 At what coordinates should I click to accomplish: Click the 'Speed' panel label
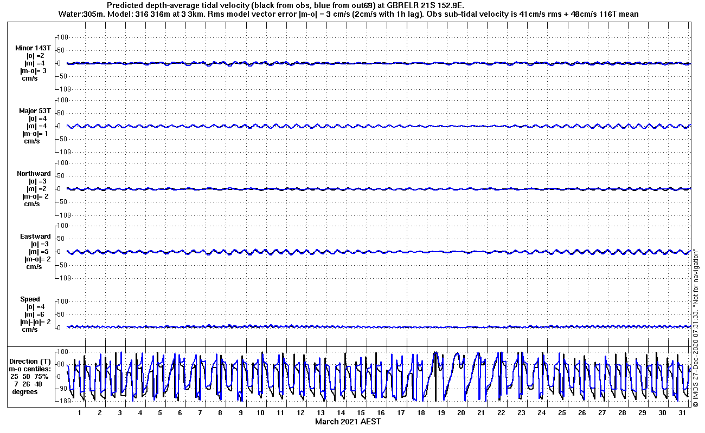(30, 299)
